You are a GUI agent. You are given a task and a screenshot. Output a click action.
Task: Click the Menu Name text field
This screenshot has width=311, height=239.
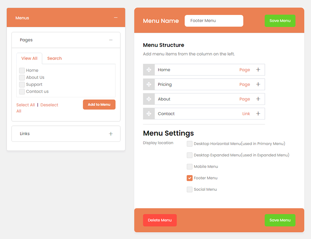tap(214, 21)
